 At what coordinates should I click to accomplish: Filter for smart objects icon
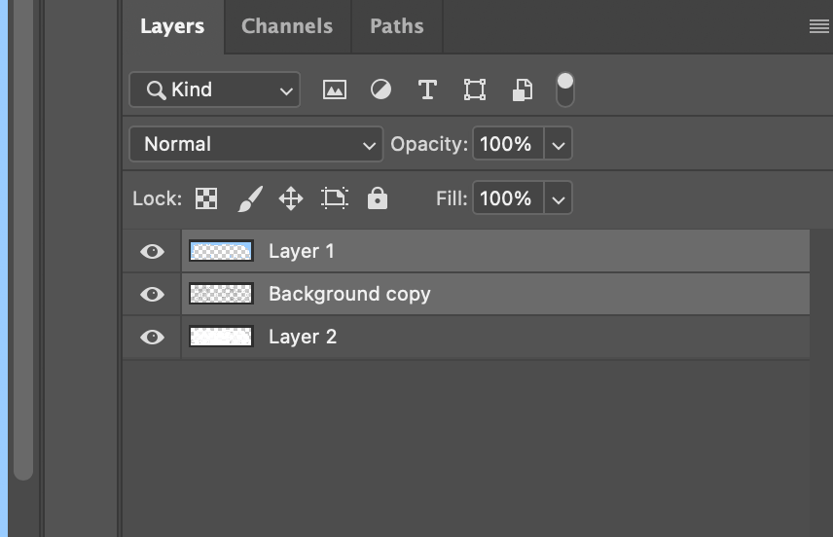(523, 89)
